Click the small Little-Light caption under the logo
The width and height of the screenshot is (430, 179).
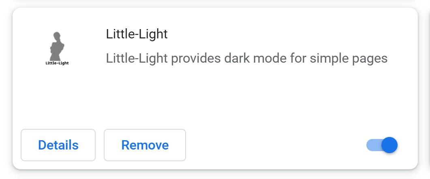coord(57,63)
